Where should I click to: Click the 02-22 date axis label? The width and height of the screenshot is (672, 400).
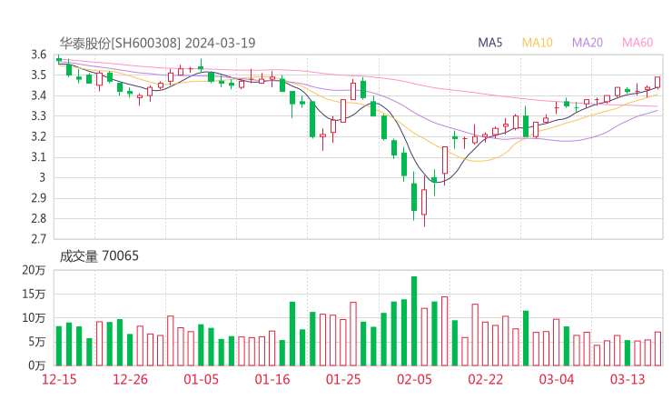click(x=485, y=379)
